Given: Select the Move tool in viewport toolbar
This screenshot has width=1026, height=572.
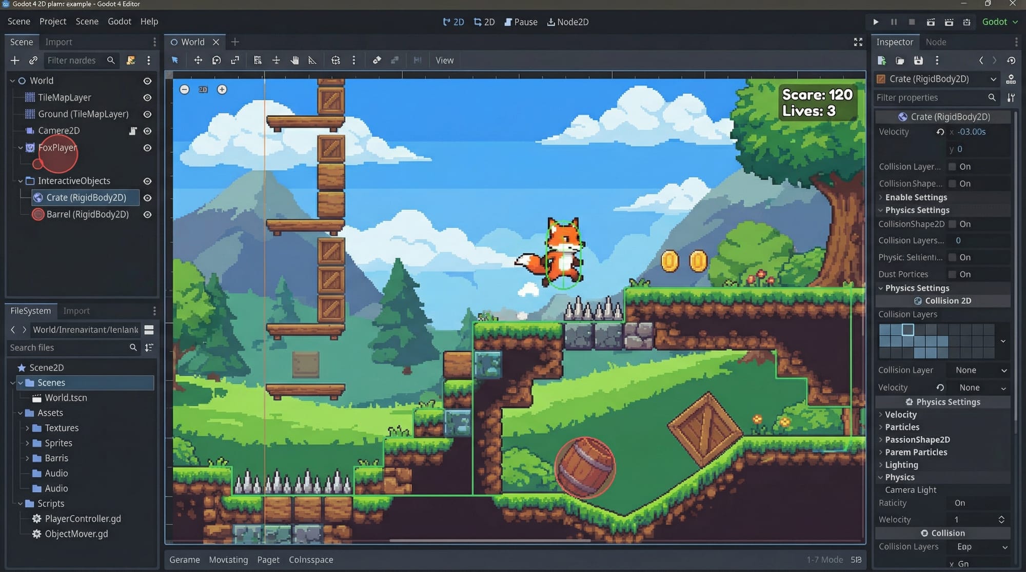Looking at the screenshot, I should 198,60.
